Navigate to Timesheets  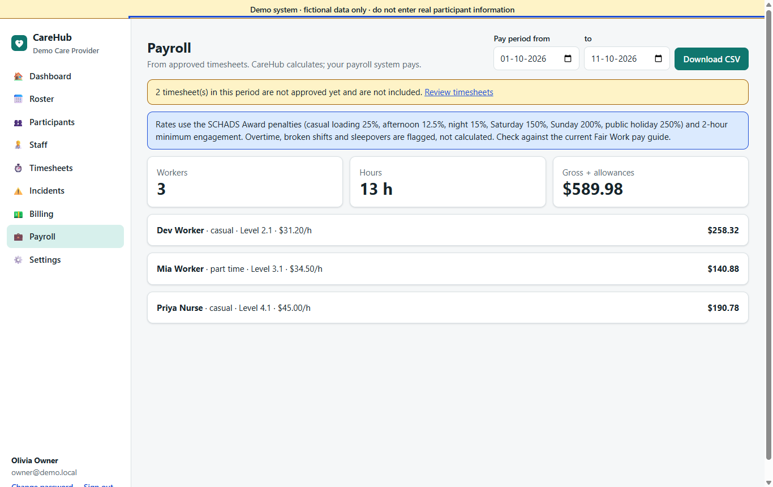point(65,168)
